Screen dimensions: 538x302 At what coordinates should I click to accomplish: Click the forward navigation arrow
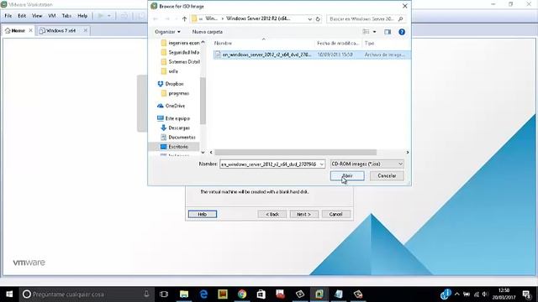pyautogui.click(x=167, y=18)
